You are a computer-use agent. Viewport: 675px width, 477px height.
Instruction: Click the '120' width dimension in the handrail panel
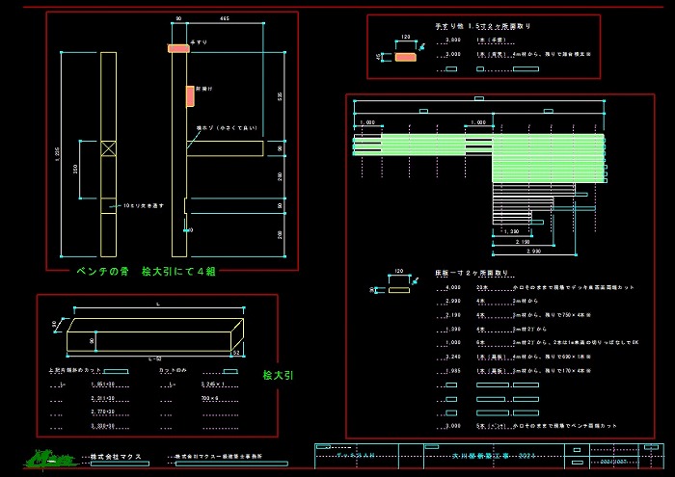406,37
